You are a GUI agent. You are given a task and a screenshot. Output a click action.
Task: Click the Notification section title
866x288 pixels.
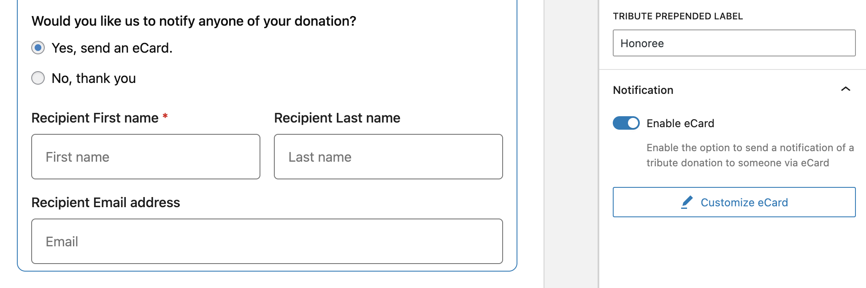click(x=643, y=90)
